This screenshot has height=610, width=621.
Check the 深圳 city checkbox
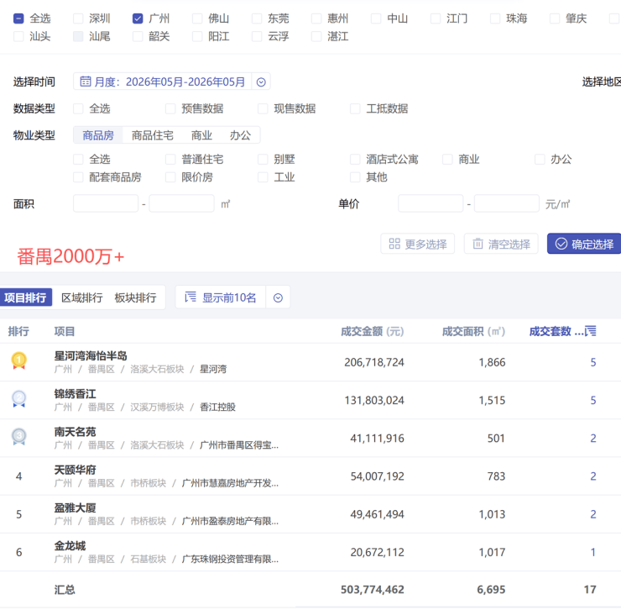(78, 18)
